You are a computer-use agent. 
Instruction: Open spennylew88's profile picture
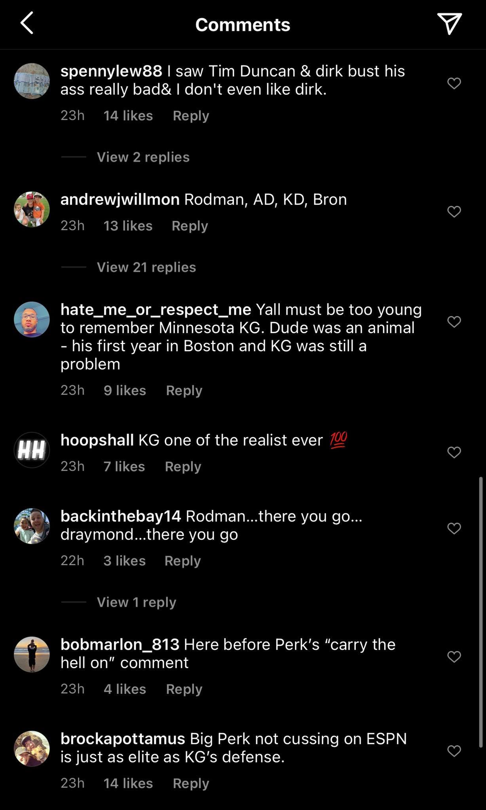32,81
